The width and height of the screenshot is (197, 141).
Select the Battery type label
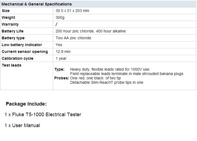13,38
